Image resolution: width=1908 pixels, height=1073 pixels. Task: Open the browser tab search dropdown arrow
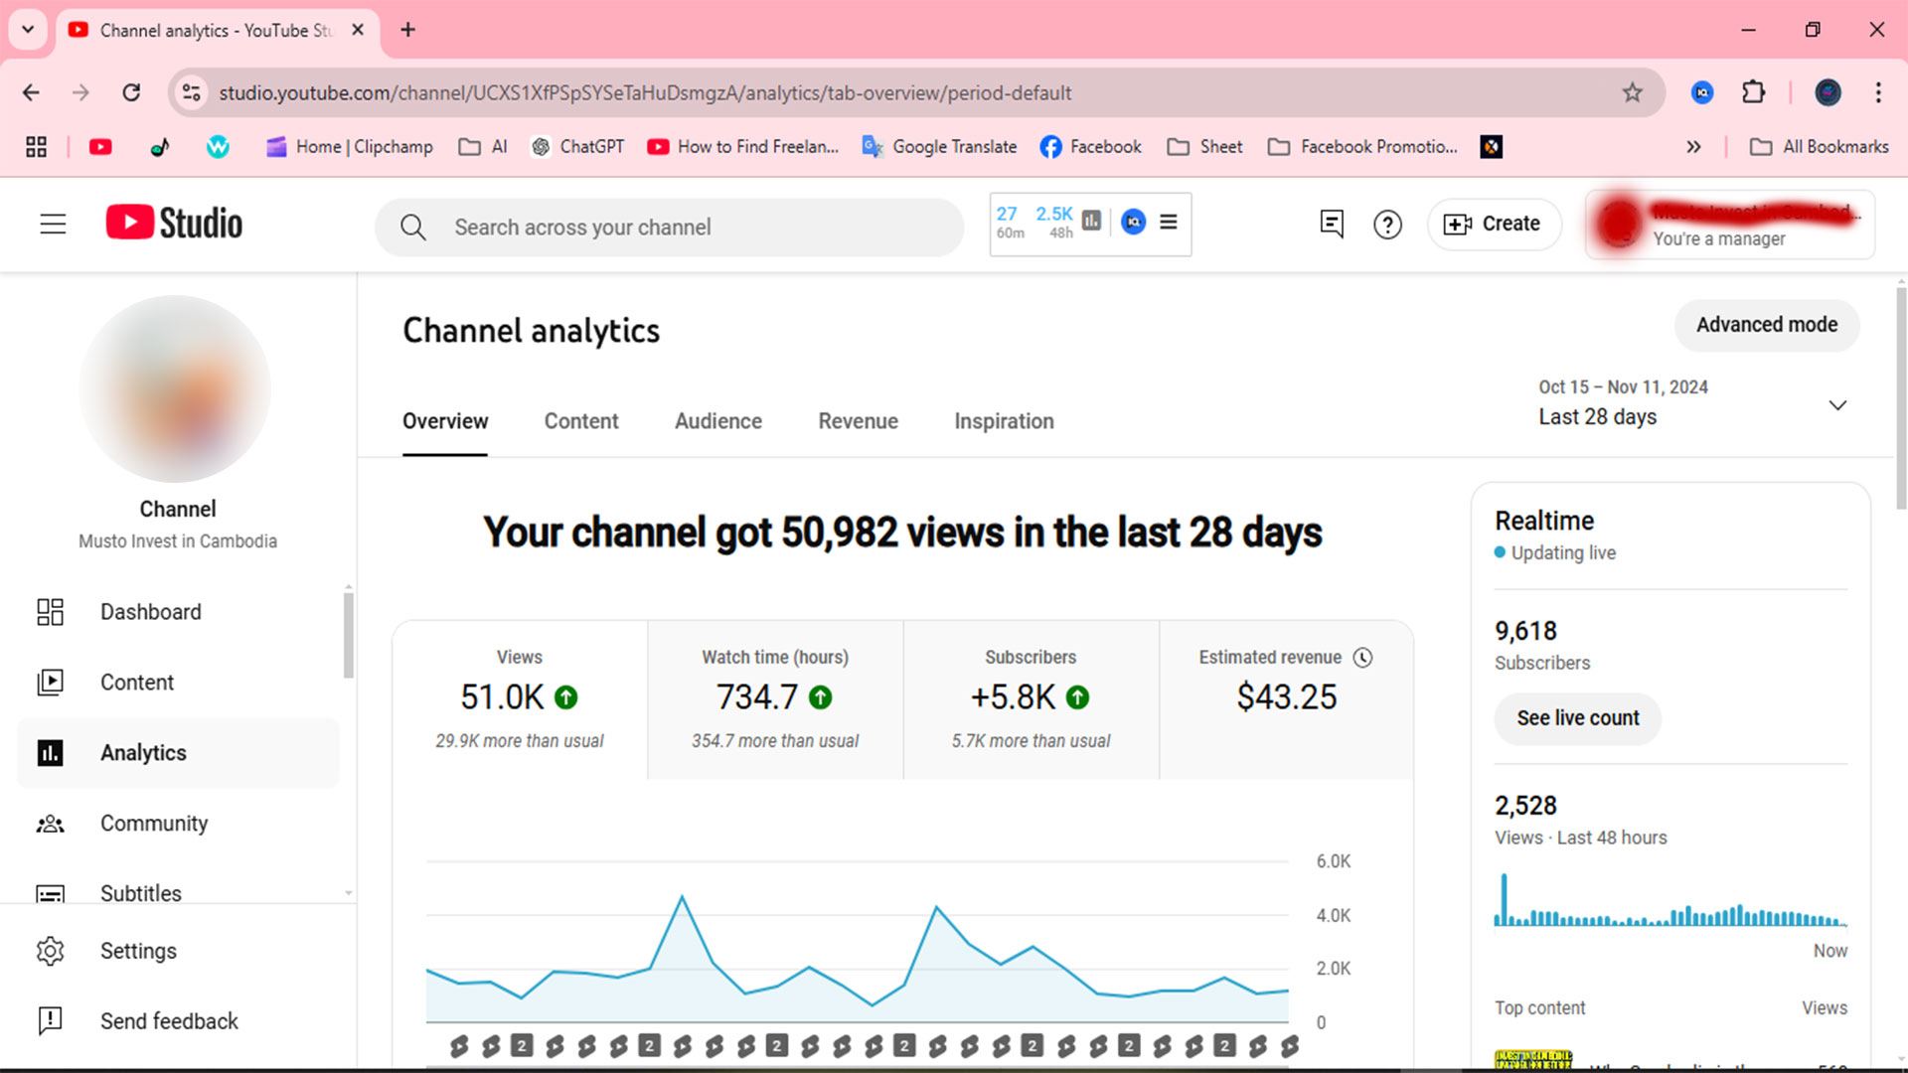(x=28, y=30)
